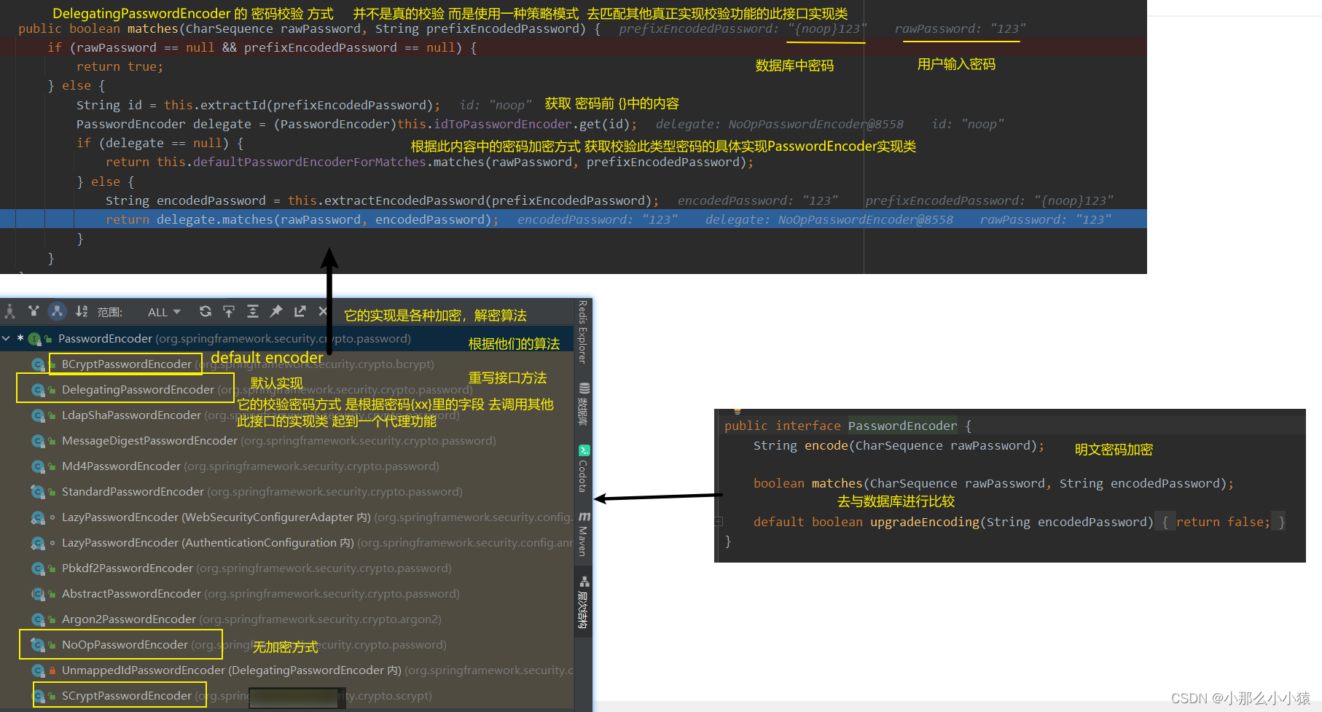Refresh the hierarchy tree

(206, 312)
